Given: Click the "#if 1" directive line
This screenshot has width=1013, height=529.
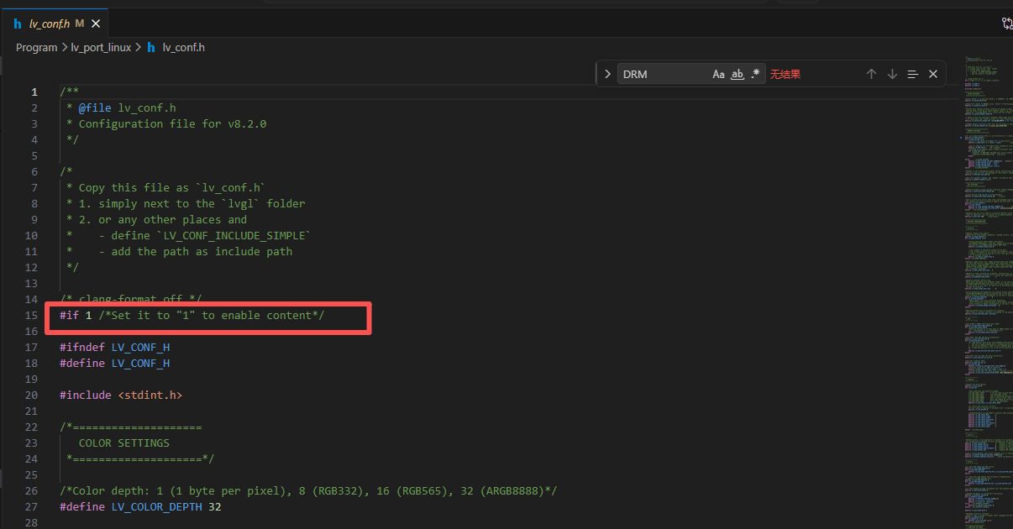Looking at the screenshot, I should point(192,315).
